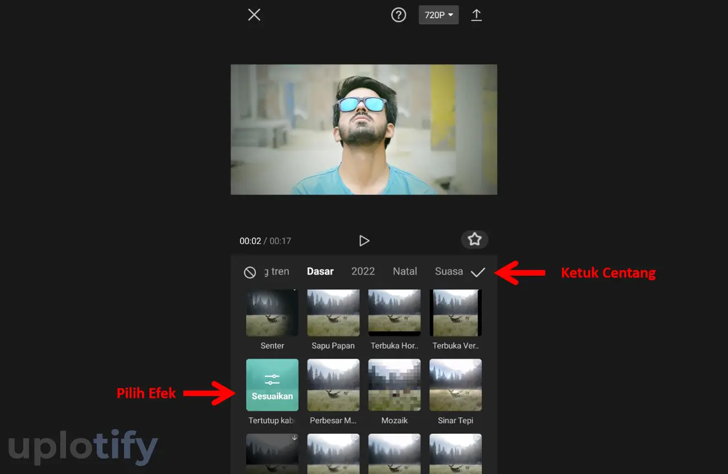This screenshot has height=474, width=728.
Task: Tap the export upload icon
Action: click(x=477, y=15)
